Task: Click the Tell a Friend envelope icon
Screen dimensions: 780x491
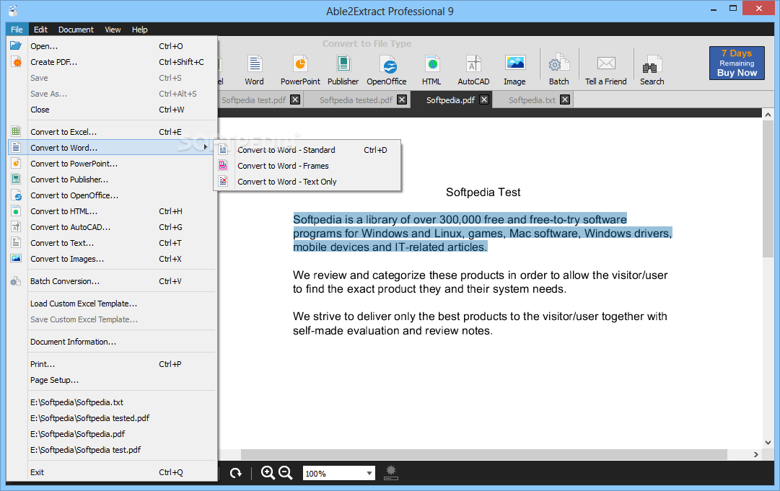Action: pos(606,63)
